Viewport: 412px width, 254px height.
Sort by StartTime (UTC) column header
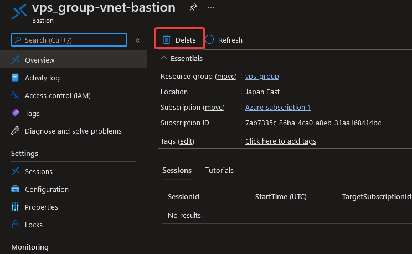281,197
